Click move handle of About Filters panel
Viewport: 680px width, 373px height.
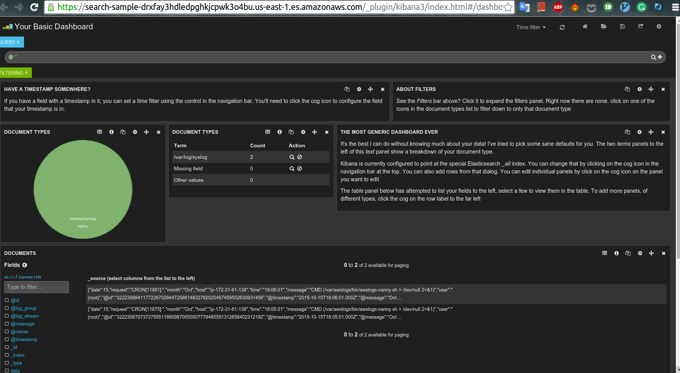[x=651, y=89]
